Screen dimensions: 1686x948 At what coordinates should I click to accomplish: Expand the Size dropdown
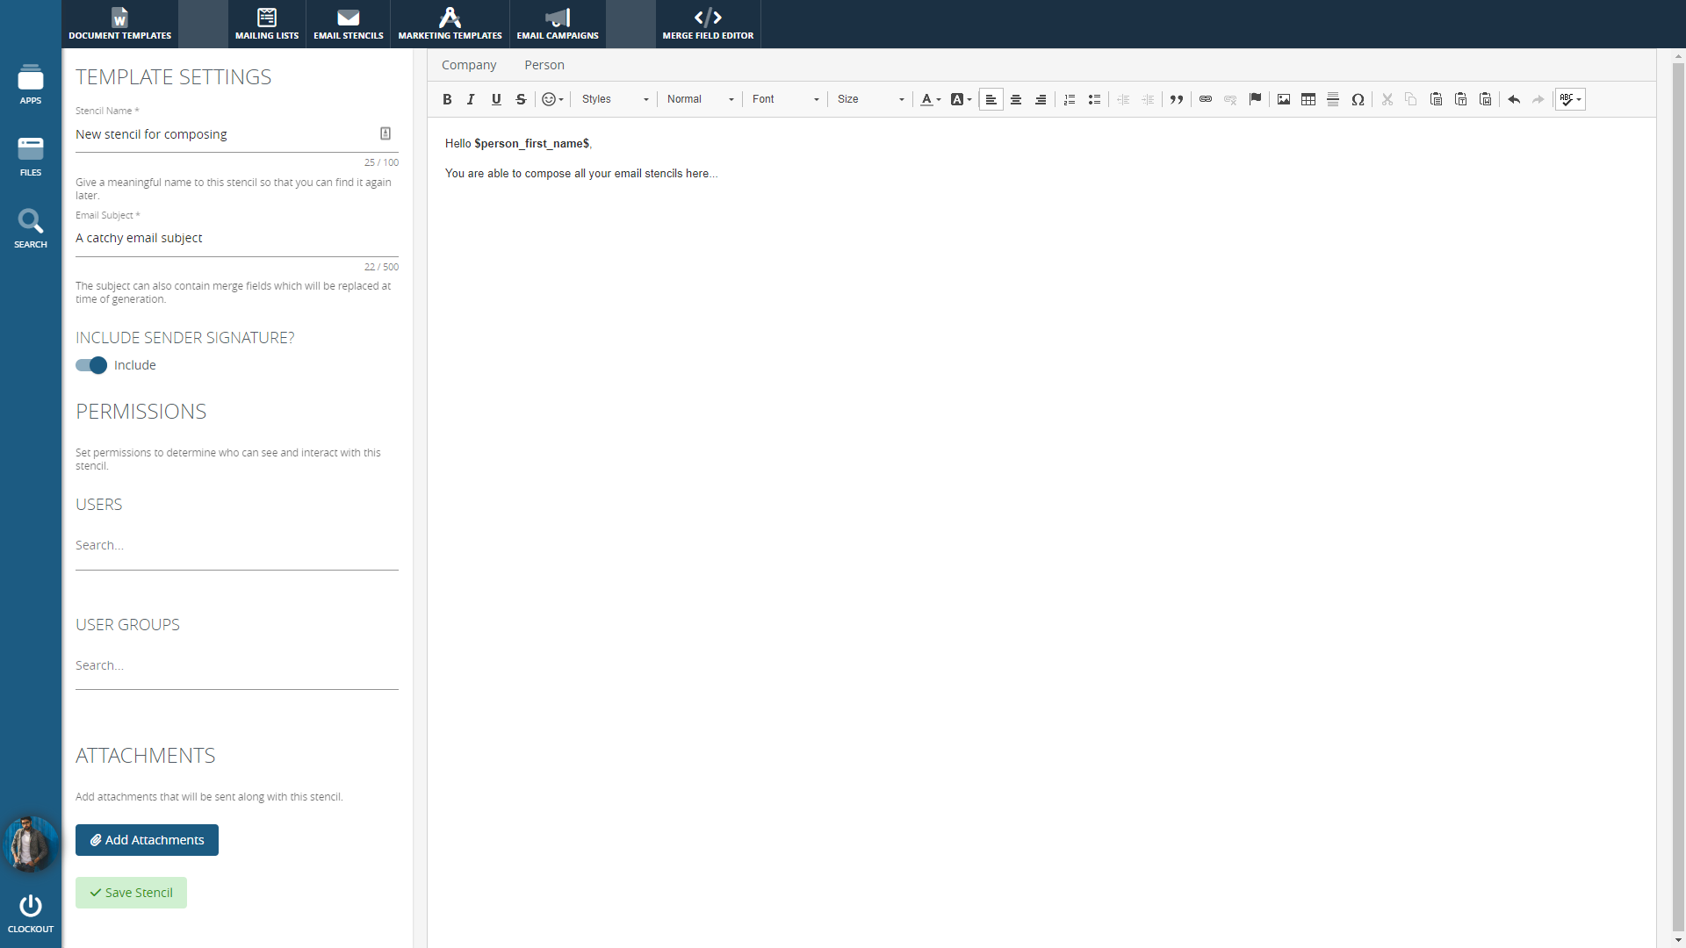870,99
